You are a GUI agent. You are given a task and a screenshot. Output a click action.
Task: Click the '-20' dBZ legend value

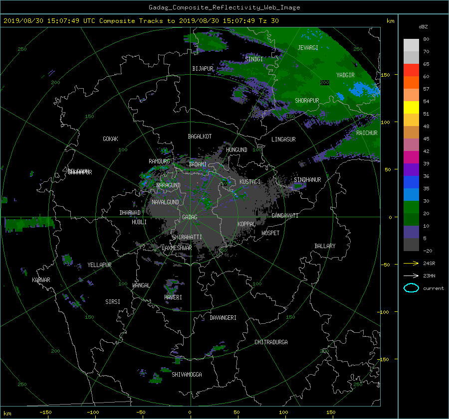pos(428,251)
